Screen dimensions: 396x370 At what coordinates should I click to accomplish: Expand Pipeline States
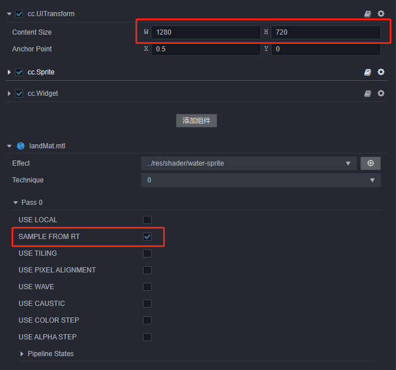tap(22, 354)
